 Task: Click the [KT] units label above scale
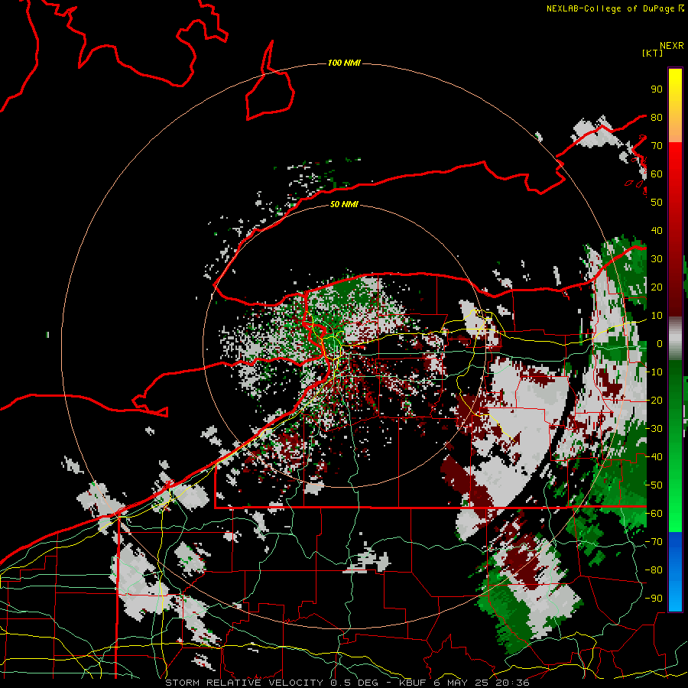click(x=652, y=53)
